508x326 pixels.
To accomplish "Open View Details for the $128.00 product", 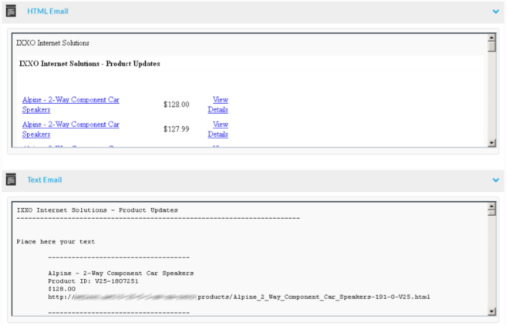I will coord(218,104).
